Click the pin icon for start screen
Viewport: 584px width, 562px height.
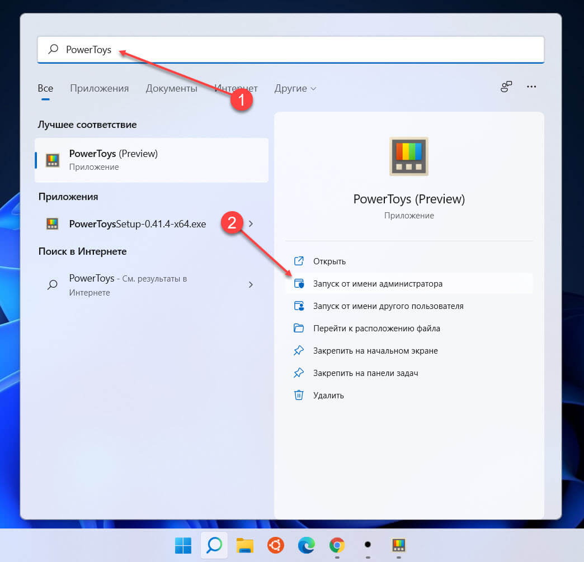tap(299, 350)
